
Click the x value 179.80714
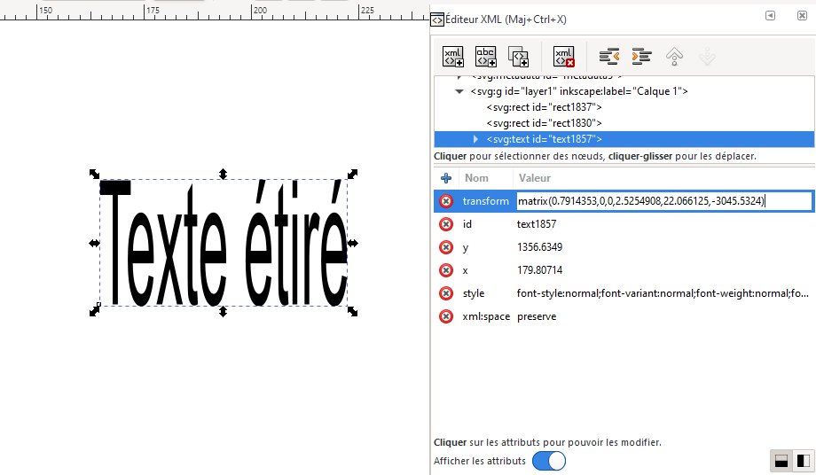(x=539, y=270)
